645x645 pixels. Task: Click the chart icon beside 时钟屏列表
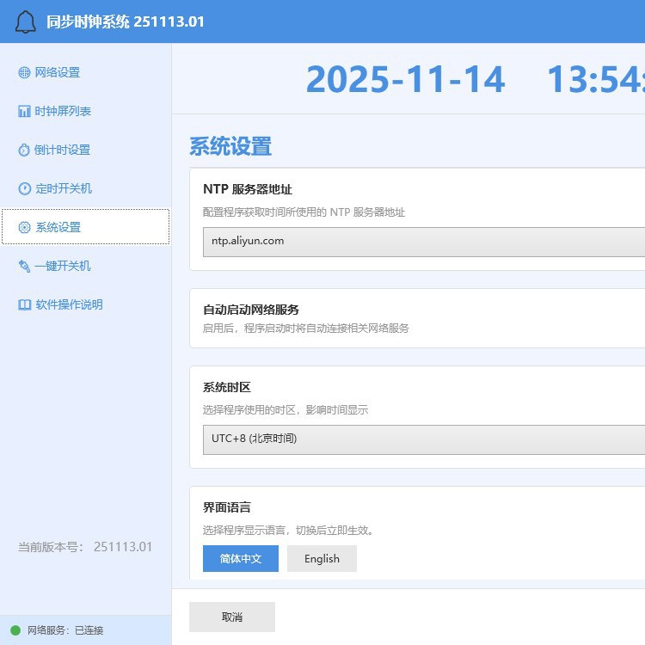pyautogui.click(x=24, y=112)
